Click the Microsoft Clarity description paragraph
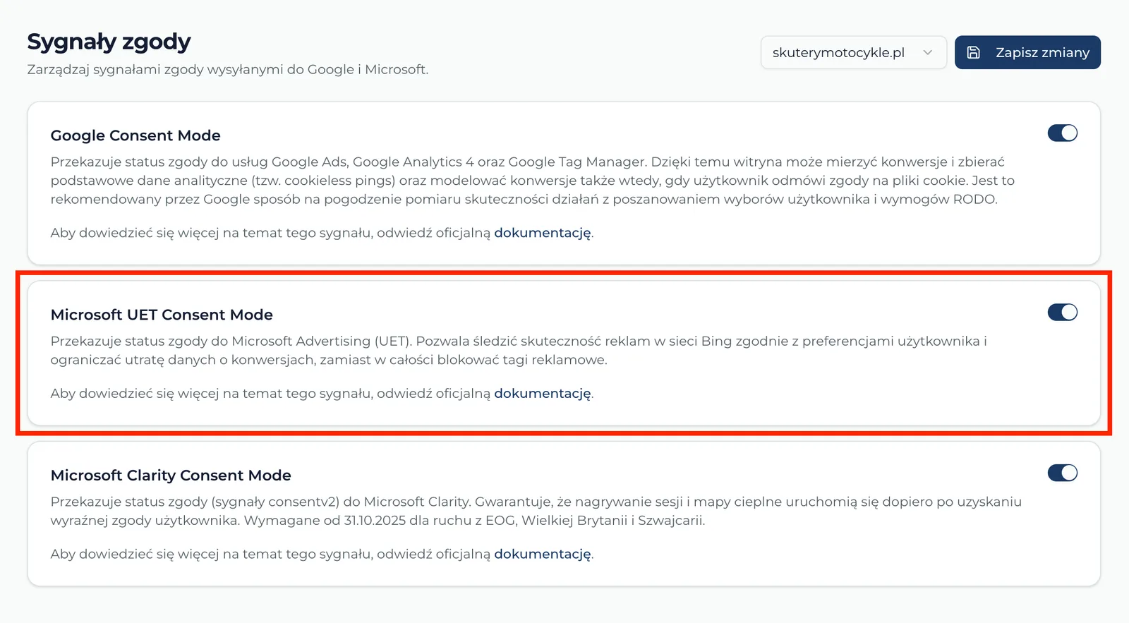 point(536,512)
